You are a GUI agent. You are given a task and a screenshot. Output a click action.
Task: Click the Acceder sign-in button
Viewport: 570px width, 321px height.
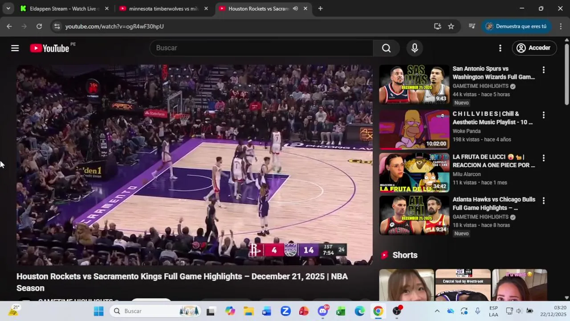534,48
